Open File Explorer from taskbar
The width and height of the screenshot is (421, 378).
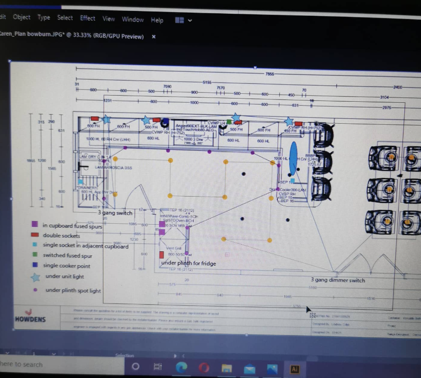tap(227, 368)
